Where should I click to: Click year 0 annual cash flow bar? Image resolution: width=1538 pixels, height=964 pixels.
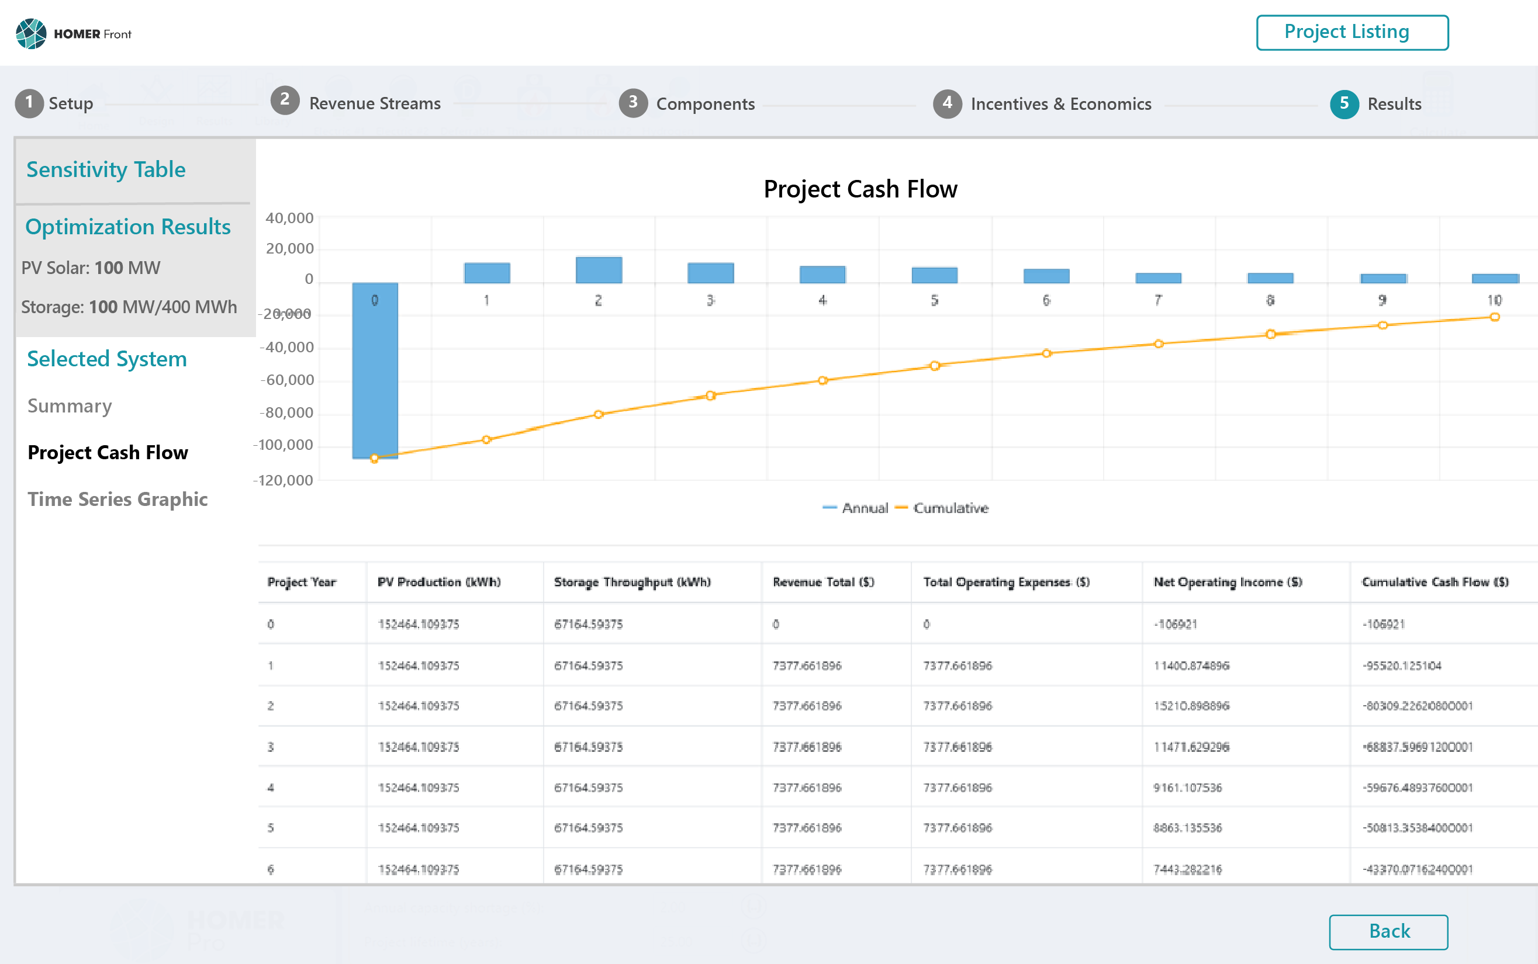point(375,370)
